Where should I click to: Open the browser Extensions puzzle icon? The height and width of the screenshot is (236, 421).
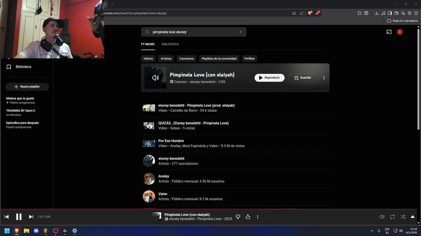[359, 13]
